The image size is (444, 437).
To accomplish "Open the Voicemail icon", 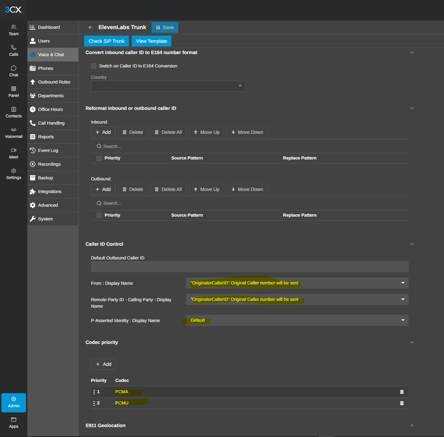I will 14,130.
